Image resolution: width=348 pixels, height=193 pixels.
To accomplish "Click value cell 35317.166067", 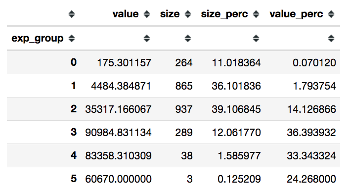I will (118, 109).
